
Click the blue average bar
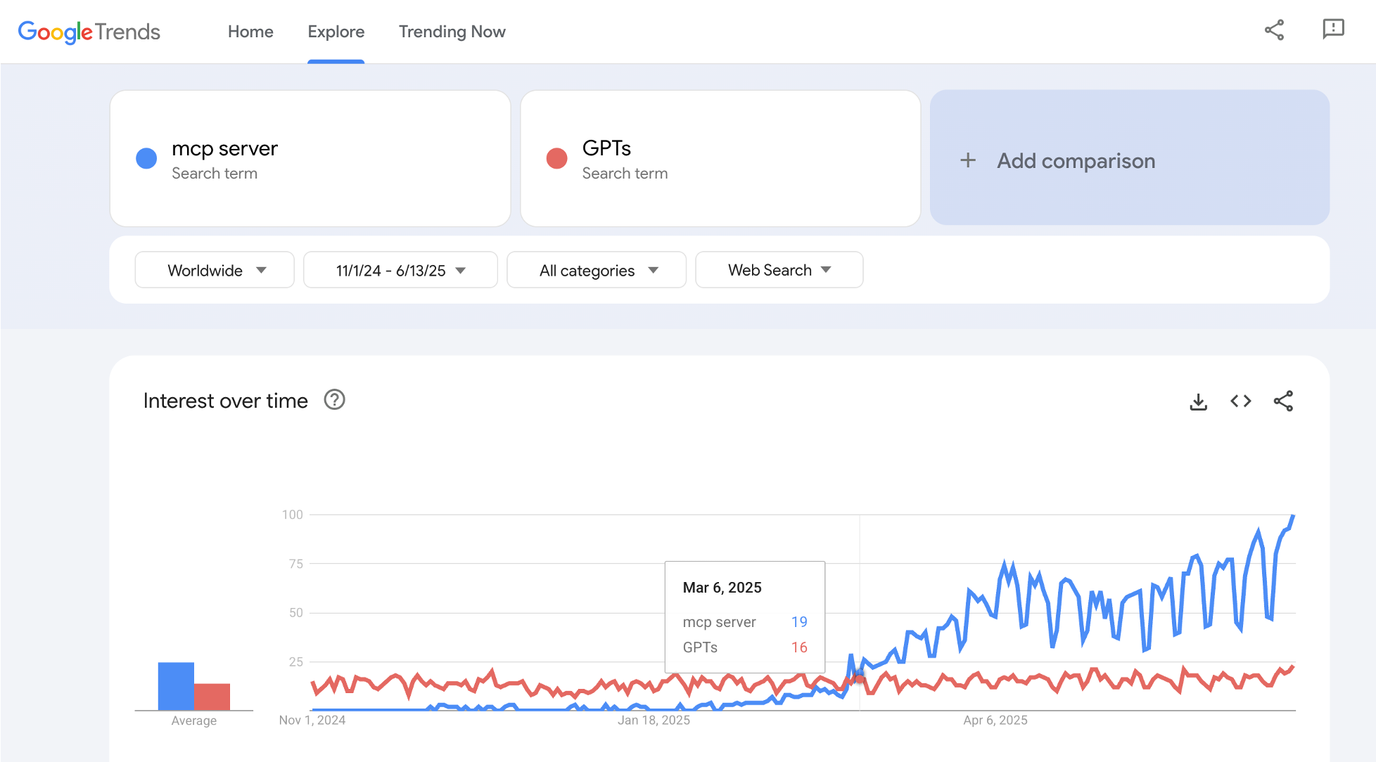click(x=176, y=686)
